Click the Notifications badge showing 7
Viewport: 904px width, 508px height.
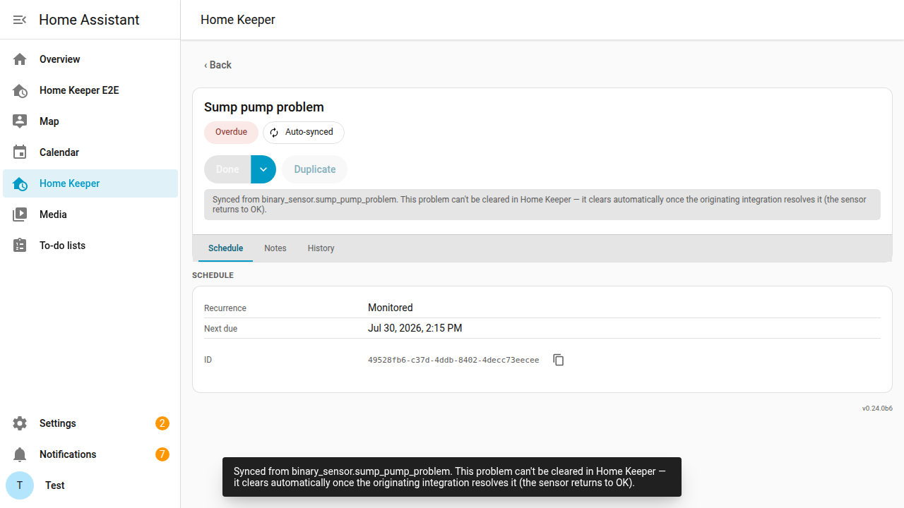(x=162, y=454)
